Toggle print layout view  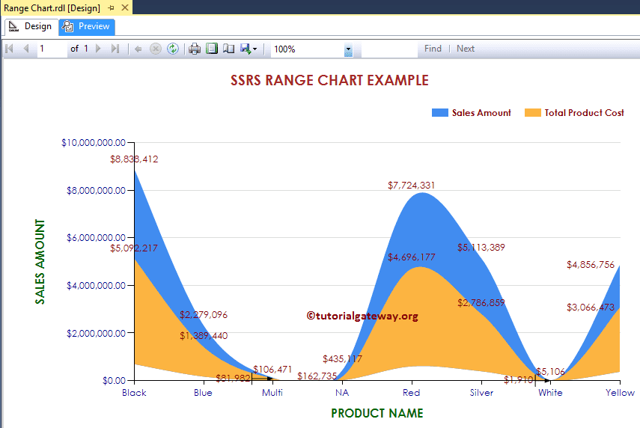click(212, 49)
